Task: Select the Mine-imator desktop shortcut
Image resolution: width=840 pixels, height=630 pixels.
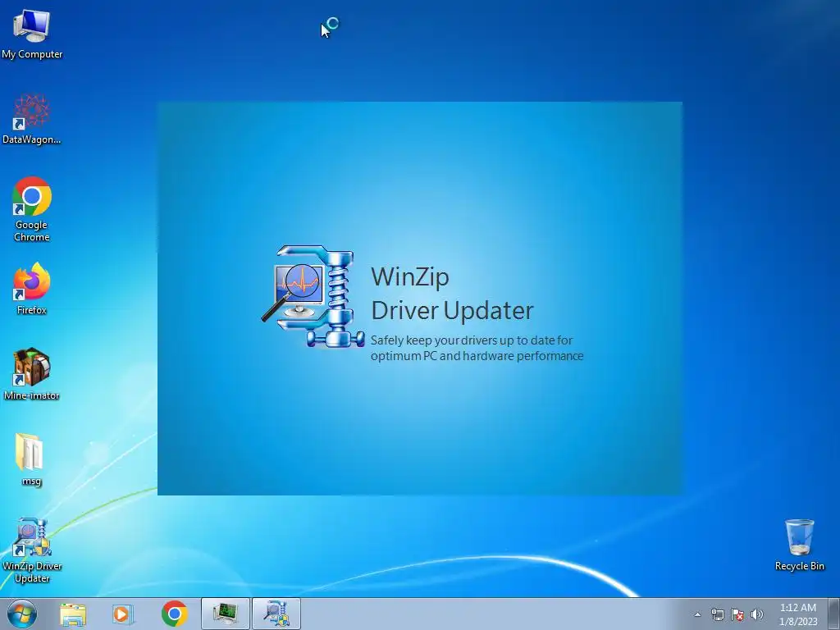Action: [32, 374]
